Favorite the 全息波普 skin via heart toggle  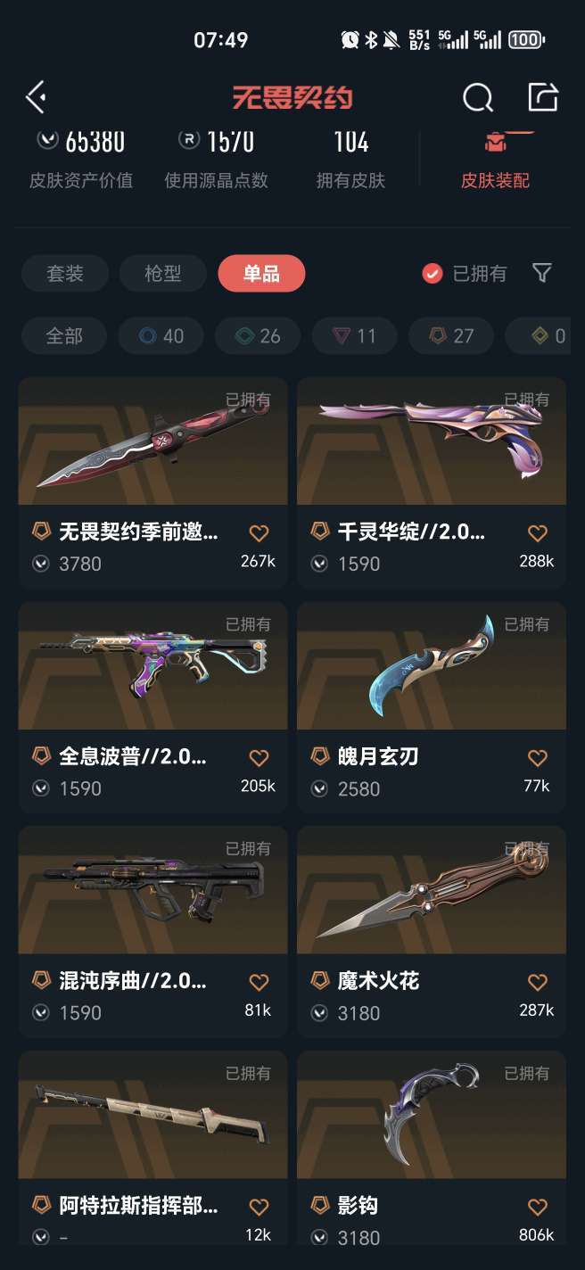(259, 758)
